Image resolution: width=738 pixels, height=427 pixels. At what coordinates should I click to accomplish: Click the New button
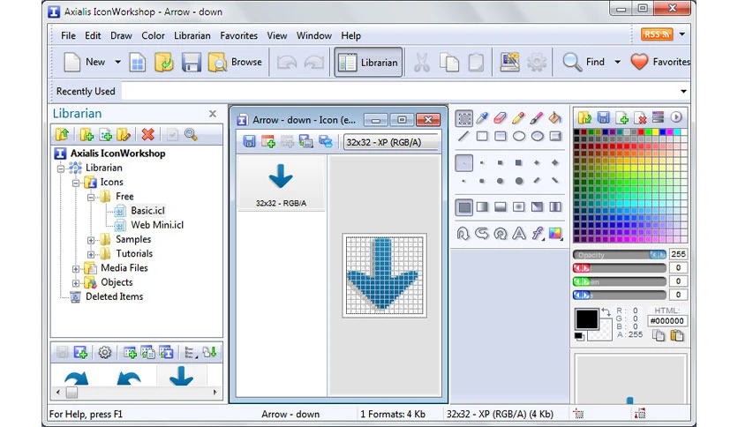click(84, 62)
